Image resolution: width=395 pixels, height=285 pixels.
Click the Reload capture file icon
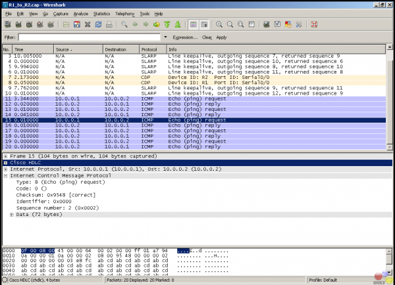(x=98, y=24)
